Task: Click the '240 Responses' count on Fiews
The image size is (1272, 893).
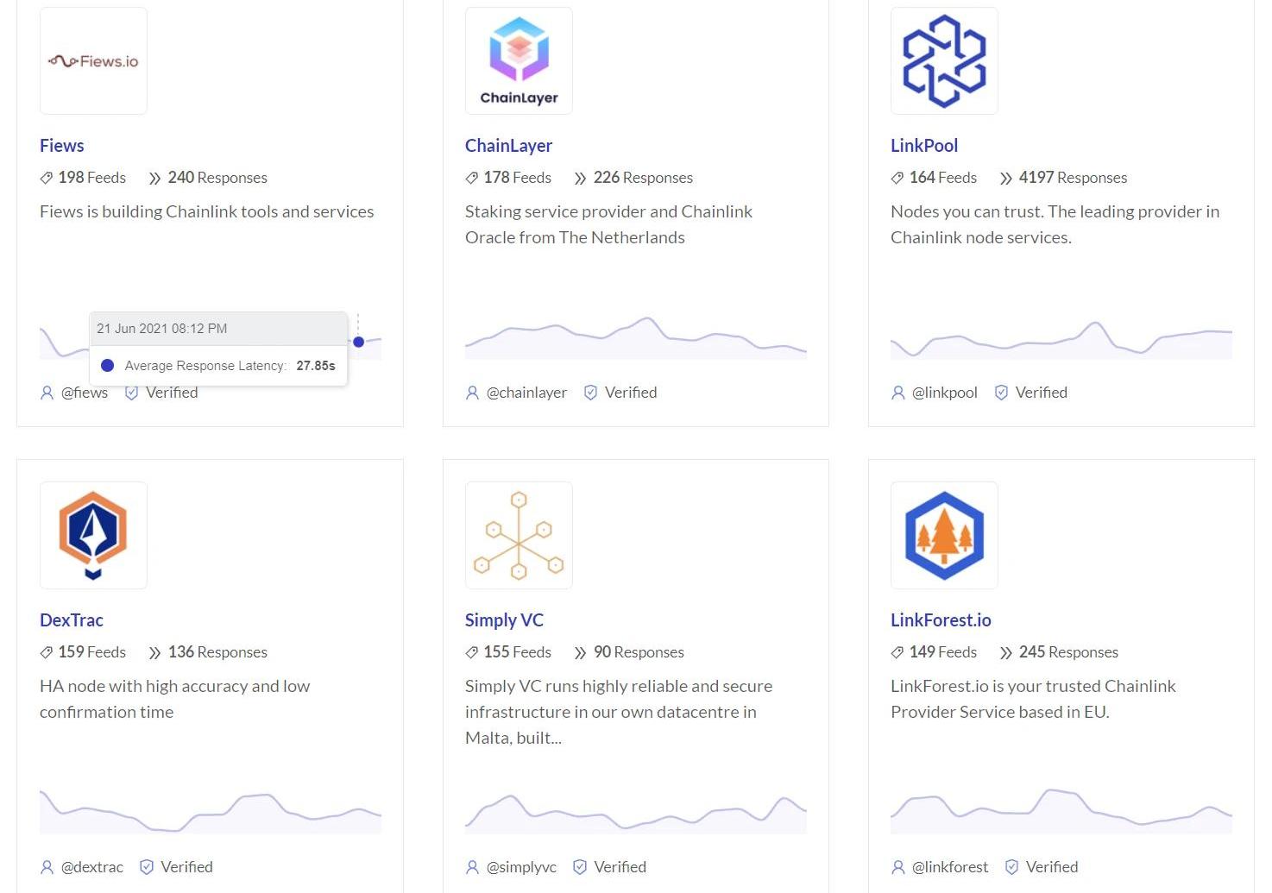Action: (x=218, y=178)
